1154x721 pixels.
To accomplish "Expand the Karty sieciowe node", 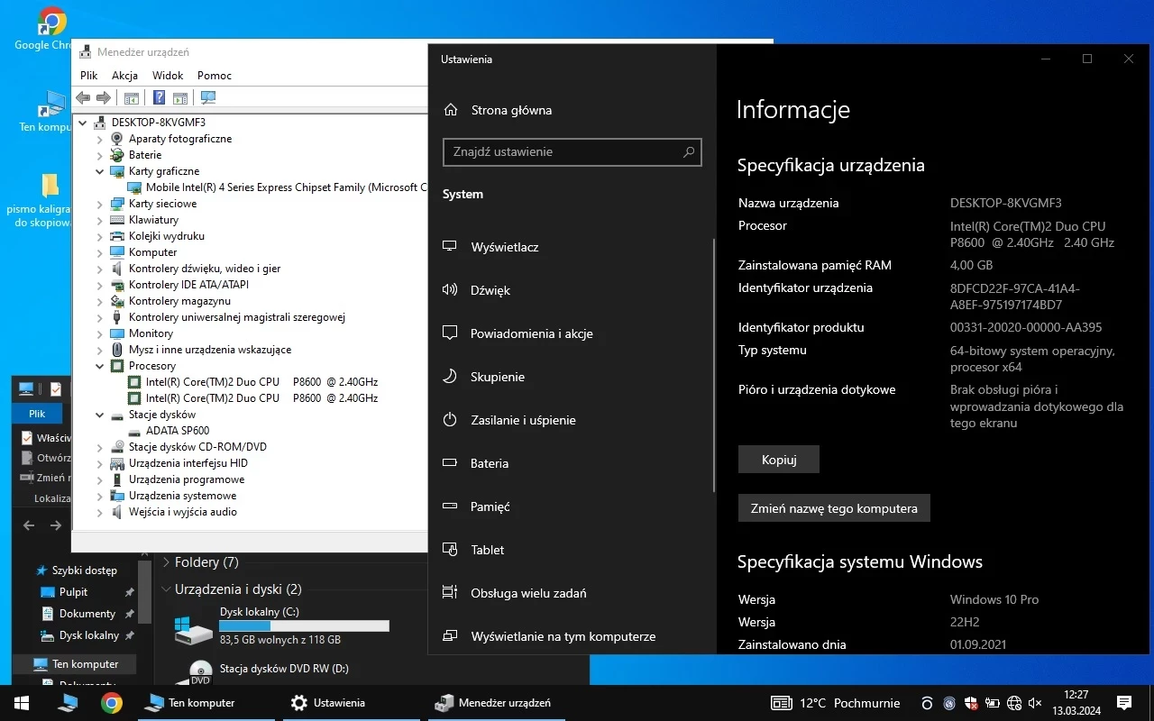I will pyautogui.click(x=101, y=204).
